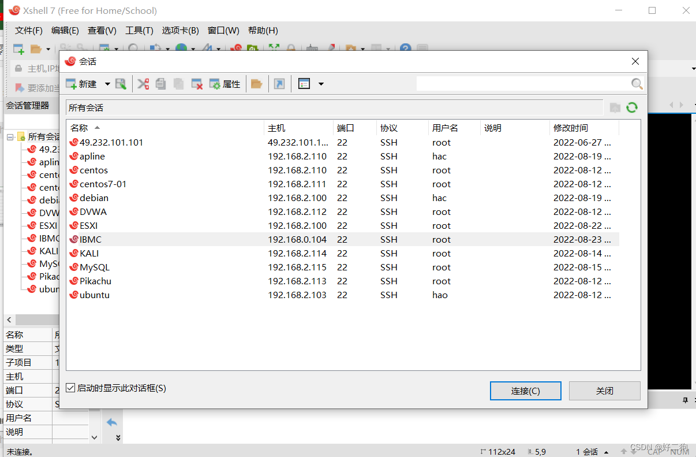Click the pin icon right of terminal
This screenshot has height=457, width=696.
pyautogui.click(x=686, y=400)
